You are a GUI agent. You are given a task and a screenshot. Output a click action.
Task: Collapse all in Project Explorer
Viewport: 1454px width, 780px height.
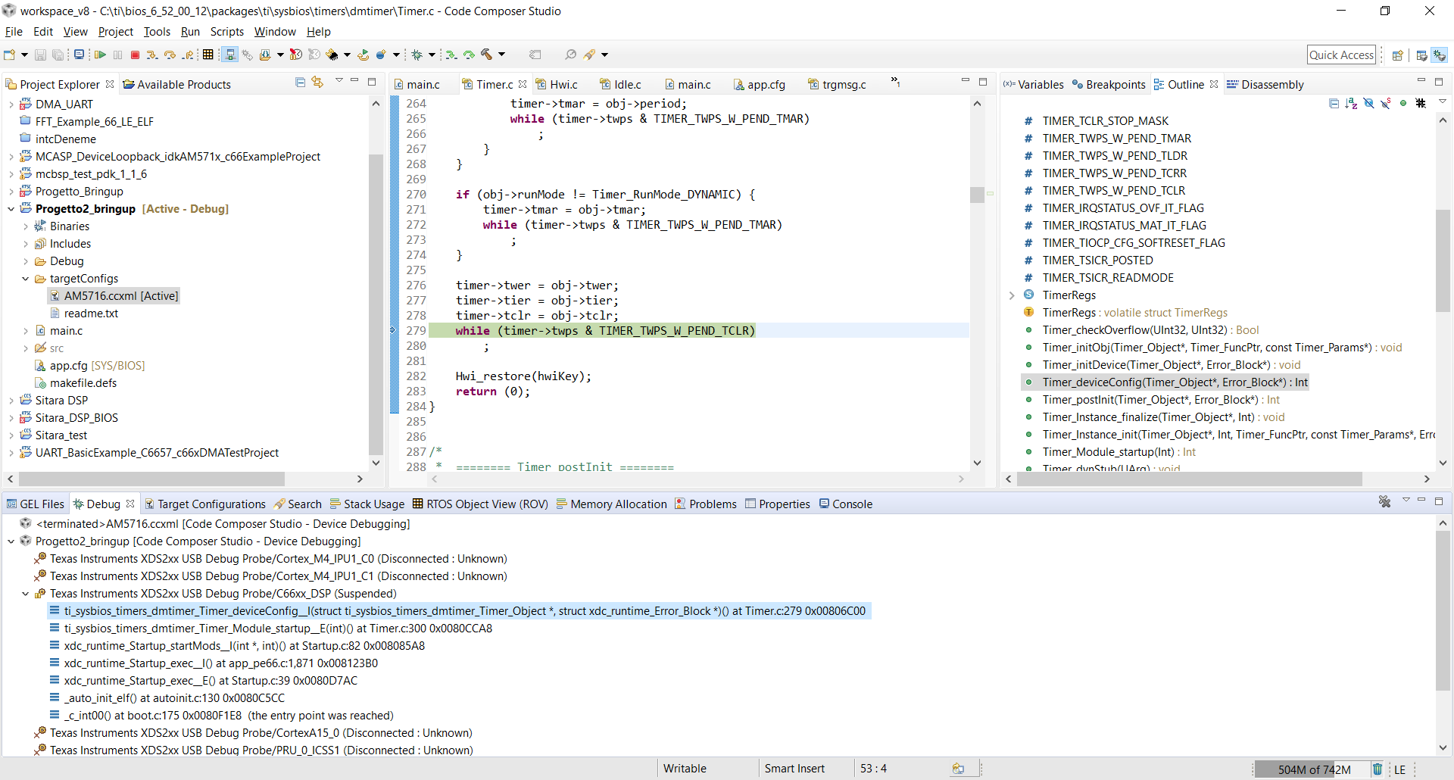[301, 83]
